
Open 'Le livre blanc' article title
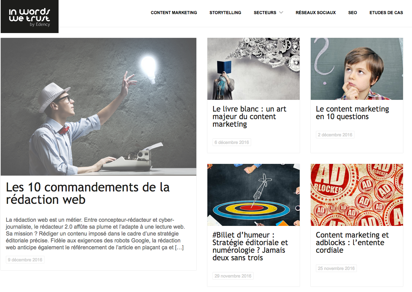tap(249, 116)
